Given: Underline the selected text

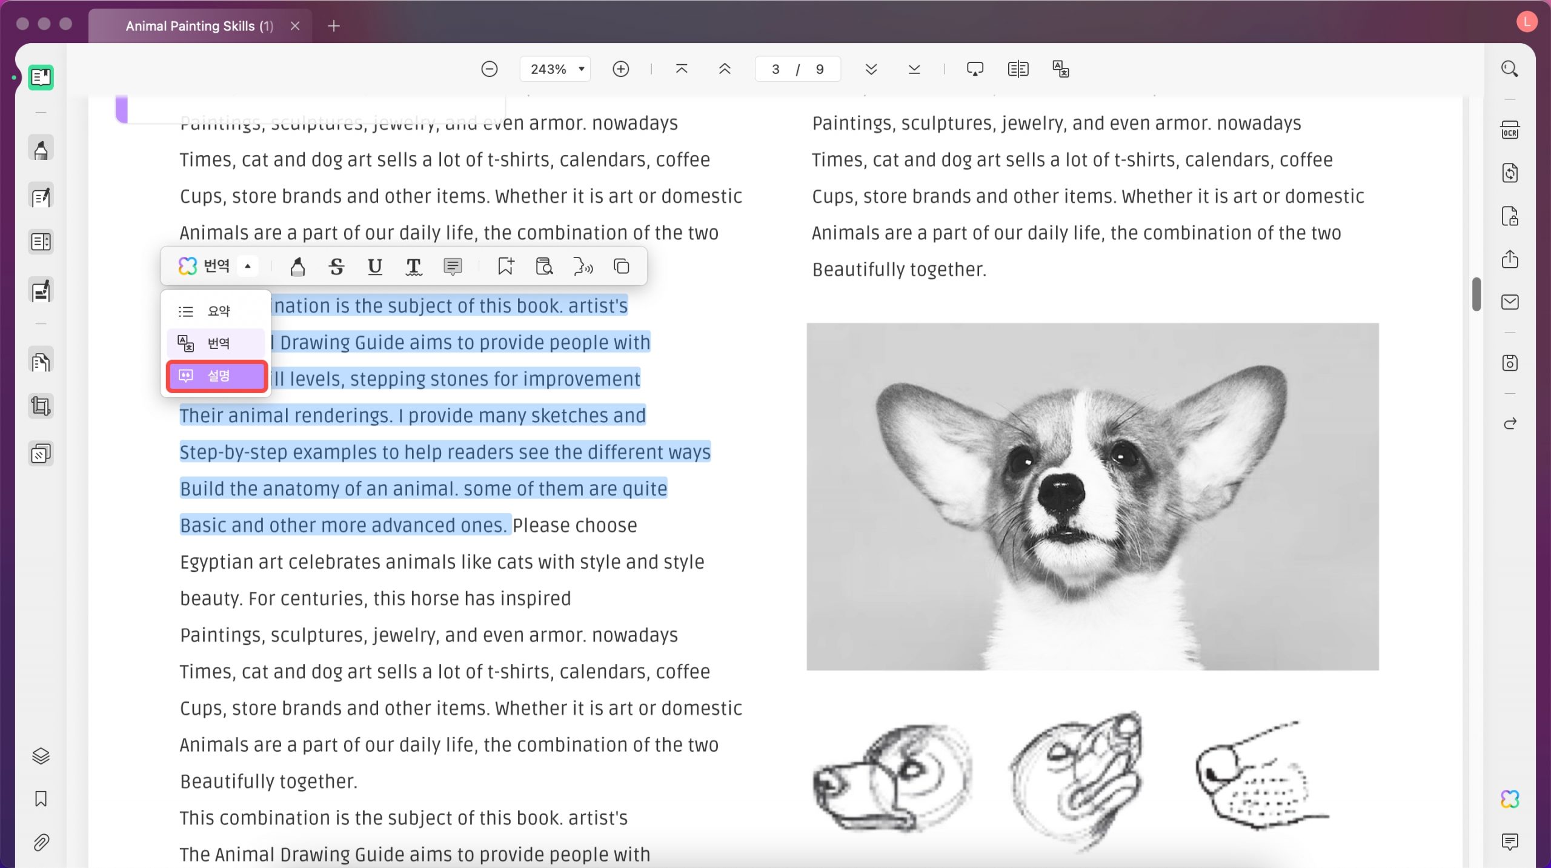Looking at the screenshot, I should [375, 267].
